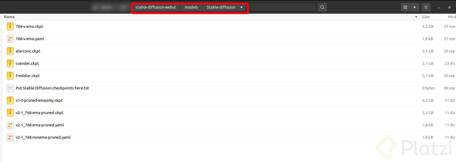Click the text file icon beside the checkpoints note
This screenshot has width=456, height=162.
tap(10, 88)
